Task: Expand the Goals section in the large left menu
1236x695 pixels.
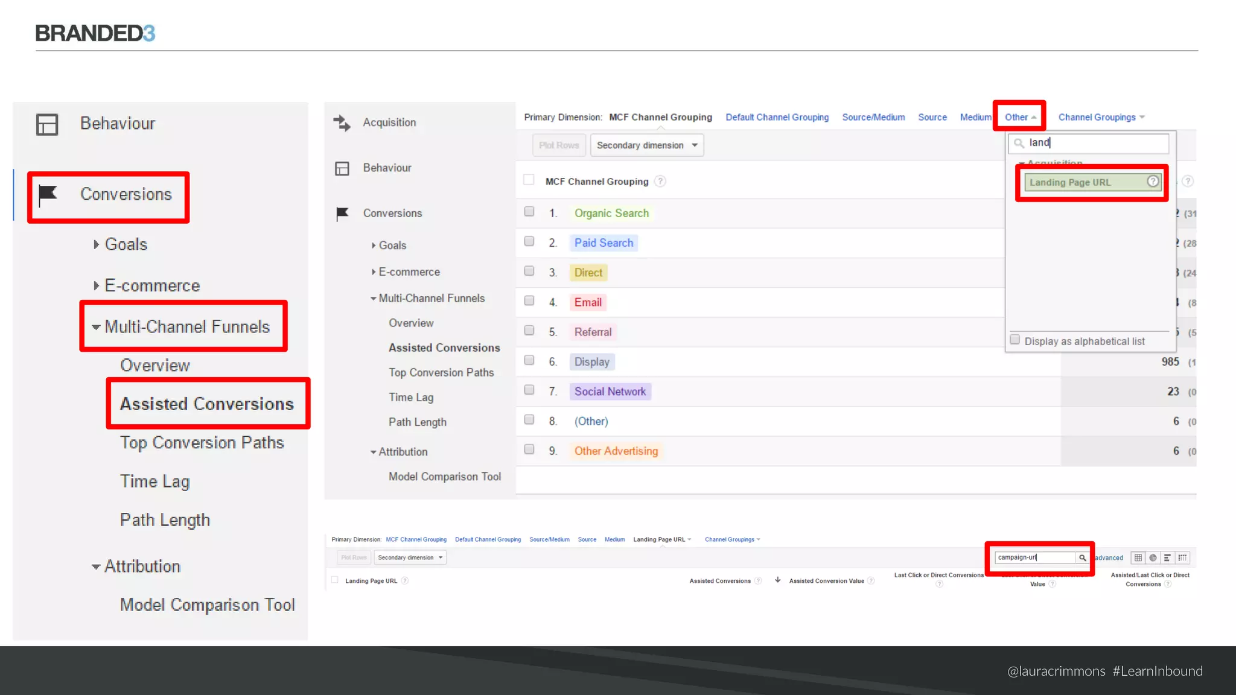Action: pyautogui.click(x=125, y=244)
